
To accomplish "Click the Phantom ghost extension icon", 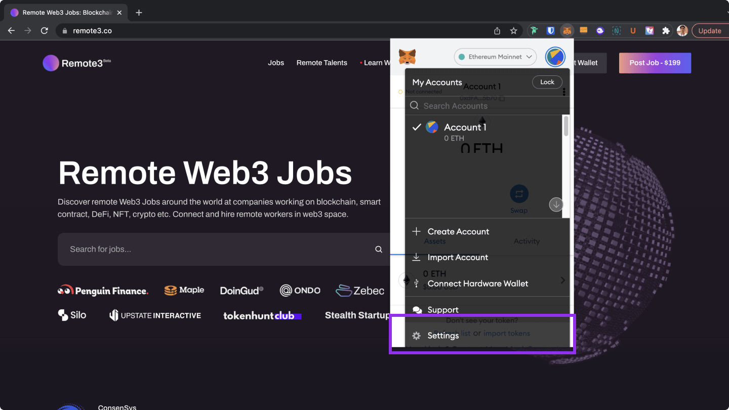I will [600, 31].
